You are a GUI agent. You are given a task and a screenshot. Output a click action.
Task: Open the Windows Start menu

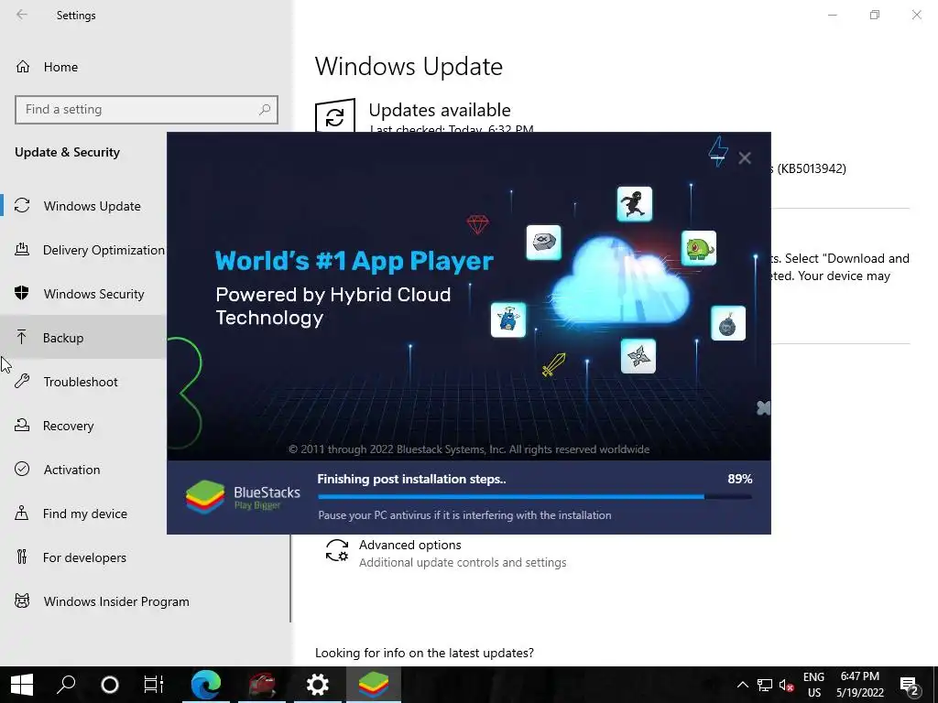22,685
